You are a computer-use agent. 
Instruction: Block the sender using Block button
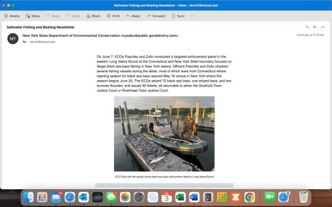(94, 16)
